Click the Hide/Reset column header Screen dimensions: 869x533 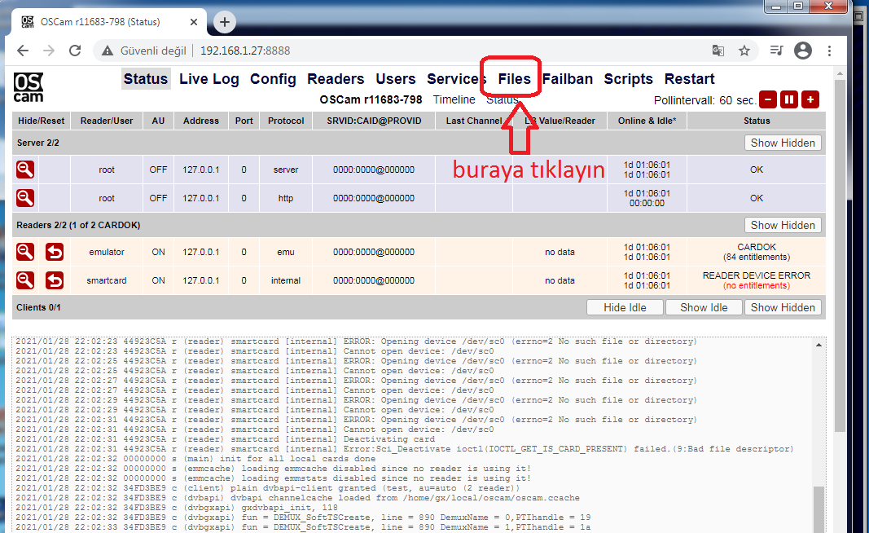[41, 121]
